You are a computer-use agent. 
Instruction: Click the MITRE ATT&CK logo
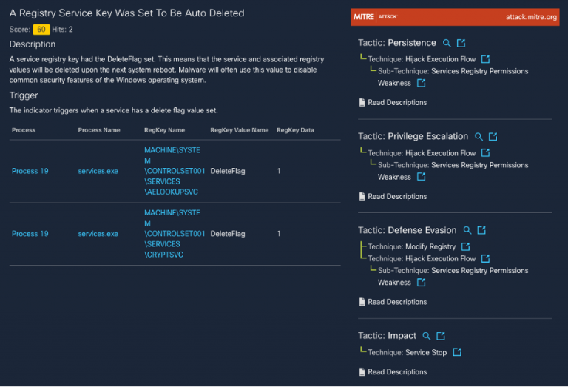point(377,17)
